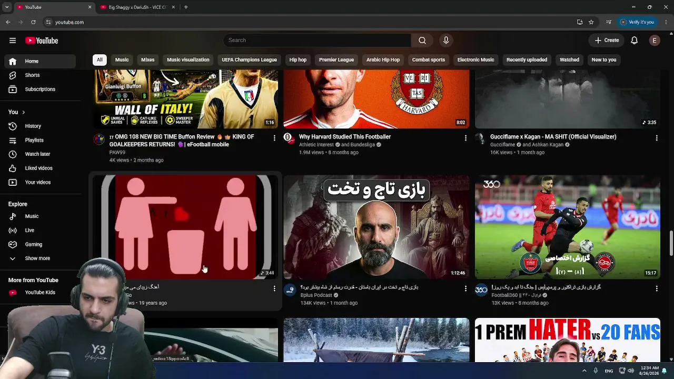
Task: Open options menu for Gucciflame MA SHIT video
Action: tap(657, 138)
